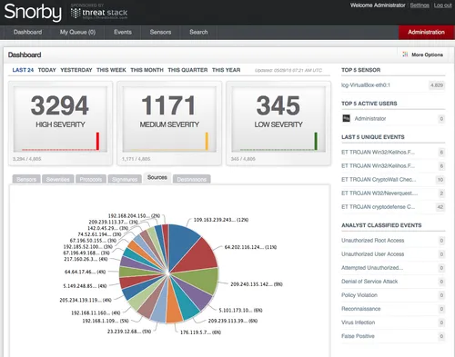This screenshot has width=455, height=357.
Task: Select THIS YEAR time range
Action: click(227, 70)
